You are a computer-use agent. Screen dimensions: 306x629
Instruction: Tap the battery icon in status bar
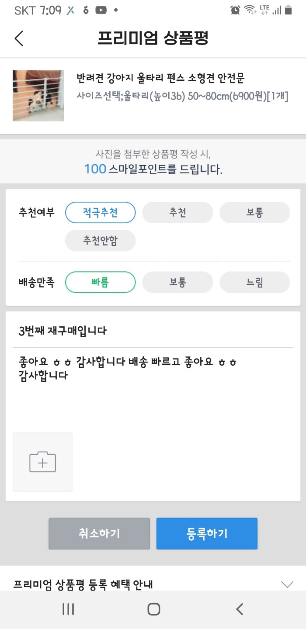(x=288, y=10)
